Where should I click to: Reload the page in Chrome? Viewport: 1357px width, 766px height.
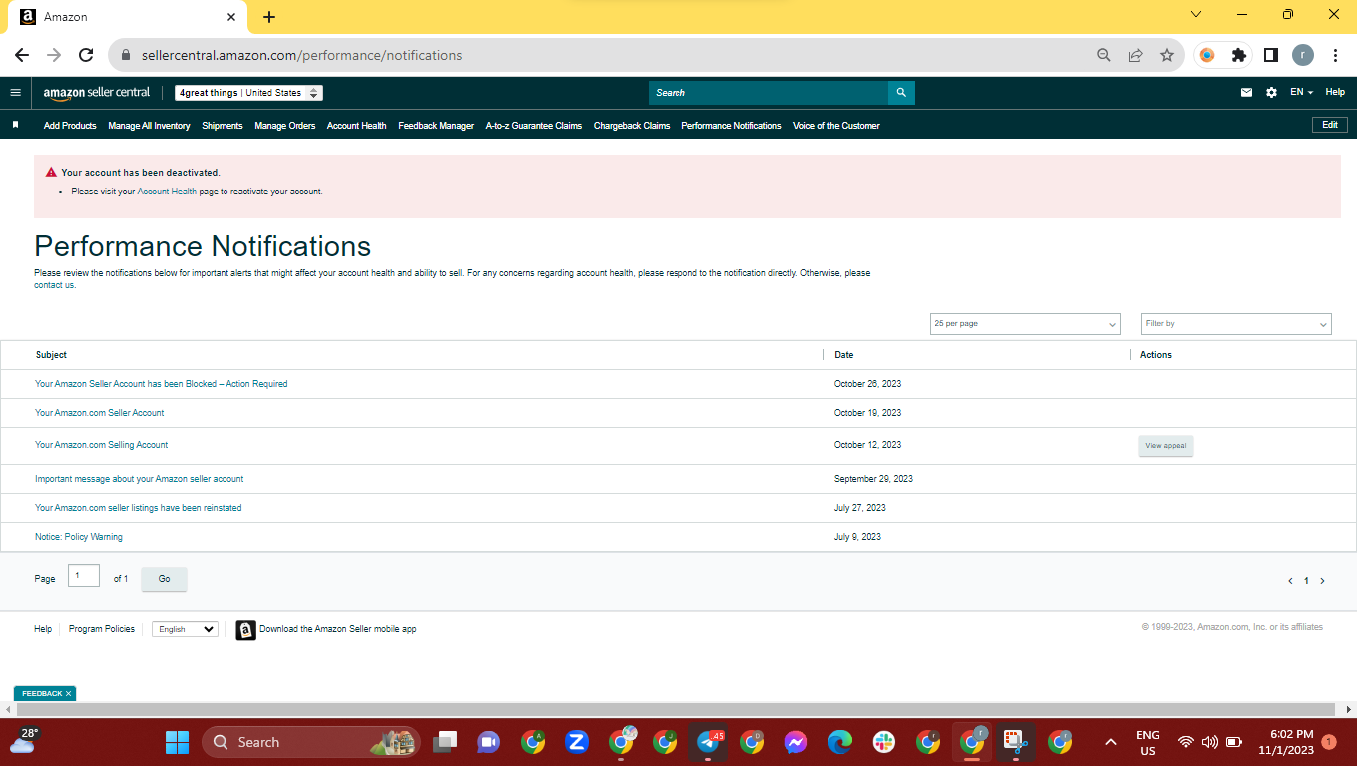(x=86, y=55)
